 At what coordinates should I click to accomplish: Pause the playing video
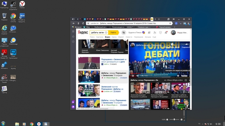pos(133,76)
